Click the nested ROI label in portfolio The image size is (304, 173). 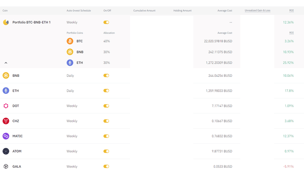291,33
